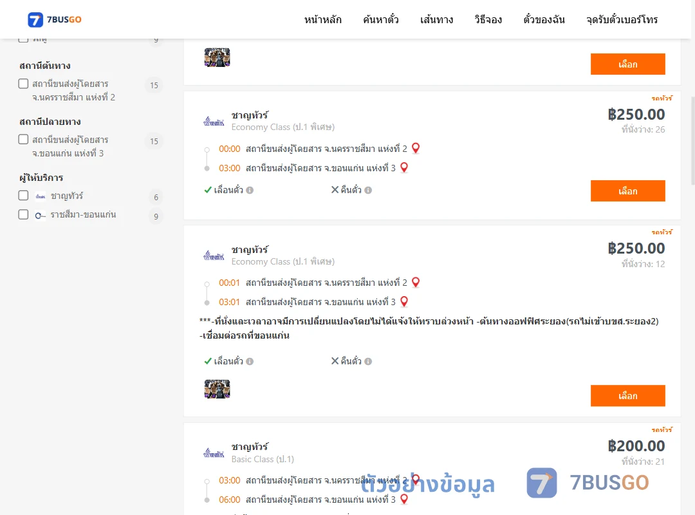Open ค้นหาตั๋ว in the top navigation
695x515 pixels.
point(381,19)
